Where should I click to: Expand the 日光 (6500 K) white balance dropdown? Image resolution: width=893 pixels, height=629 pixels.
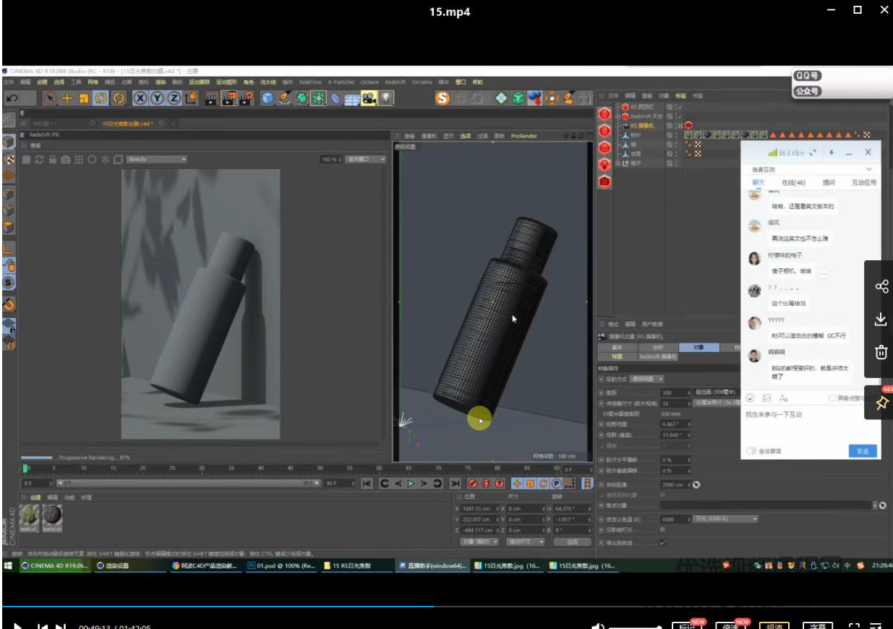point(725,519)
